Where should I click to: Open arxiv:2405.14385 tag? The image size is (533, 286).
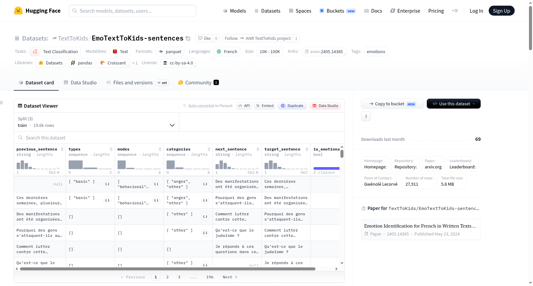tap(324, 51)
